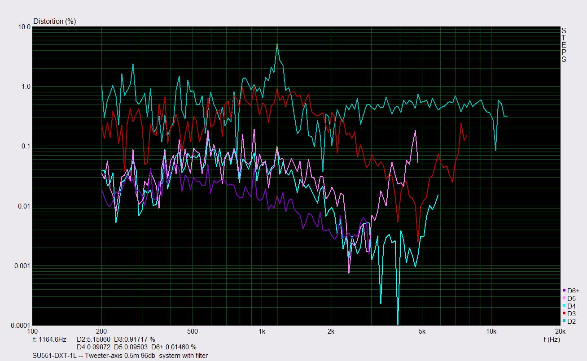Click the D3:0.91717 % readout value

pyautogui.click(x=134, y=339)
